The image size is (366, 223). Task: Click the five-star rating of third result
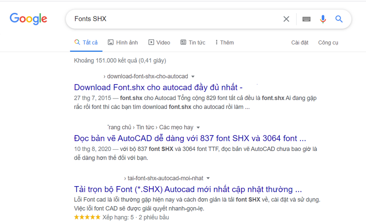[x=87, y=217]
